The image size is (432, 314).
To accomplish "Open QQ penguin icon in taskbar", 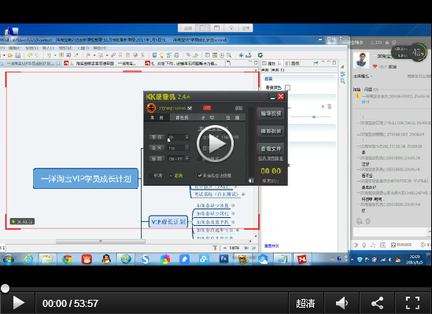I will (x=106, y=260).
